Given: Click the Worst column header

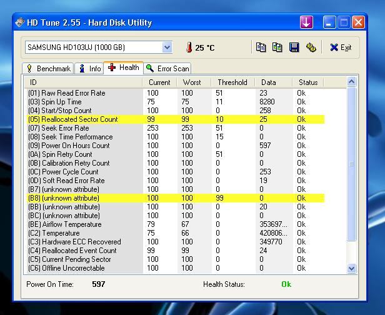Looking at the screenshot, I should pyautogui.click(x=194, y=82).
